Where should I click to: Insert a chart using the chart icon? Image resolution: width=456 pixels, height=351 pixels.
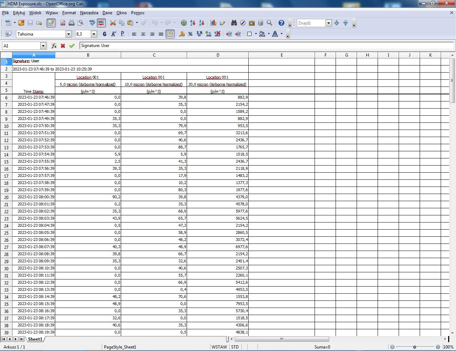click(x=213, y=23)
